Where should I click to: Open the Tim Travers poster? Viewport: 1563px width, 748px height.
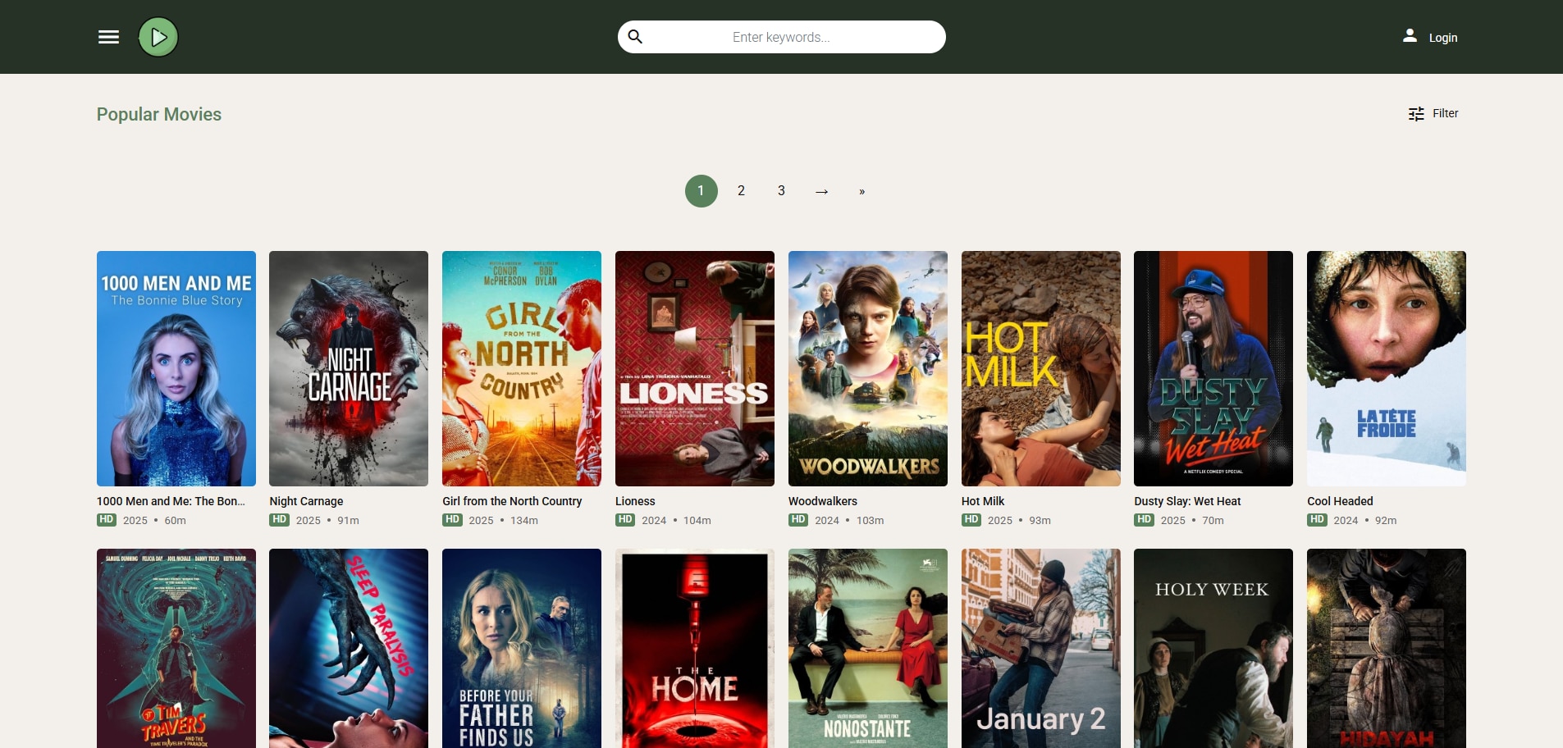coord(176,648)
